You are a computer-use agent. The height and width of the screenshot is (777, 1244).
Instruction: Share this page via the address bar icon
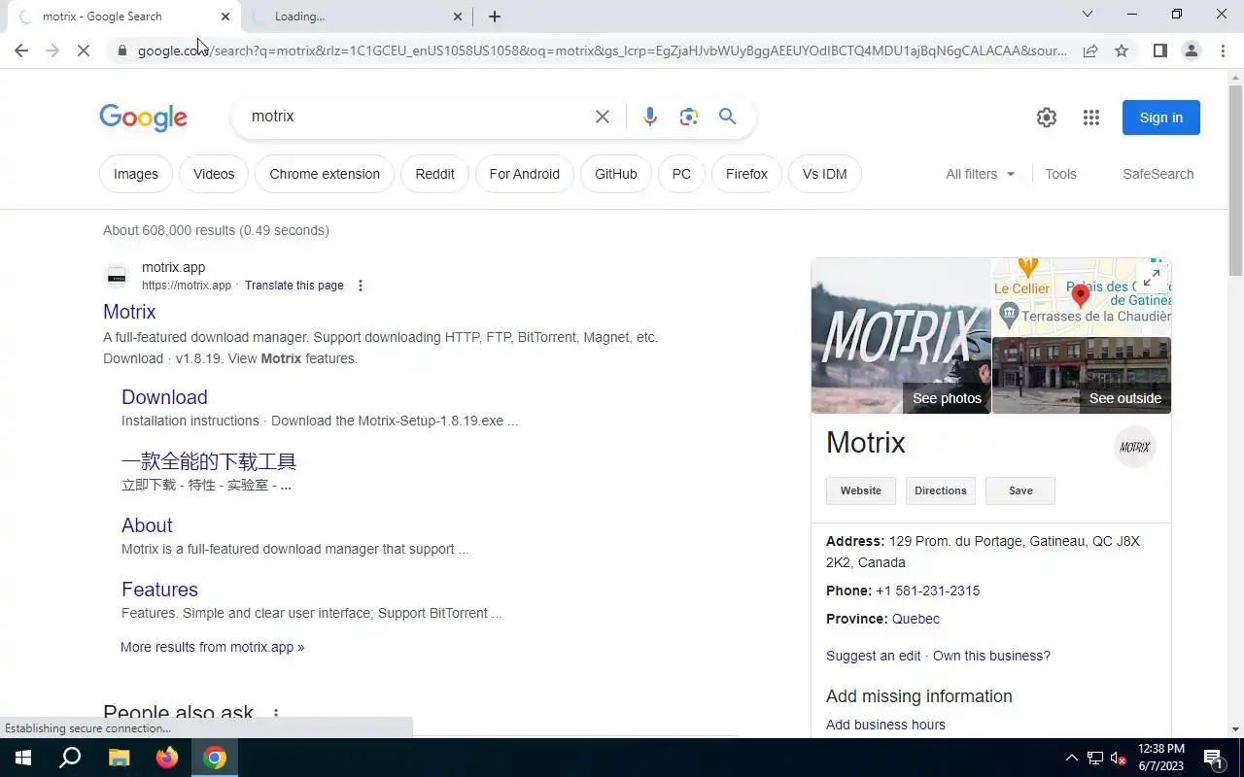[x=1090, y=51]
